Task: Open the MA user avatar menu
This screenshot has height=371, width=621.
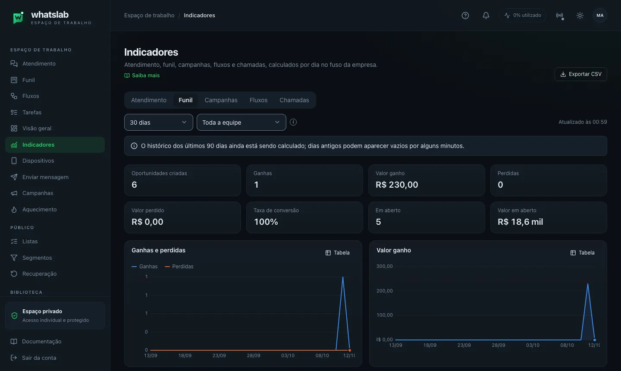Action: tap(600, 16)
